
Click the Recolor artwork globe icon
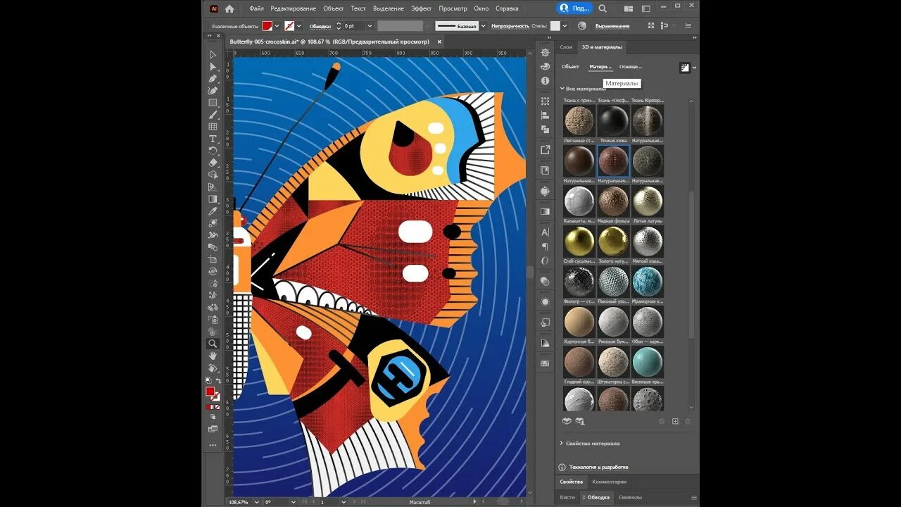point(581,25)
